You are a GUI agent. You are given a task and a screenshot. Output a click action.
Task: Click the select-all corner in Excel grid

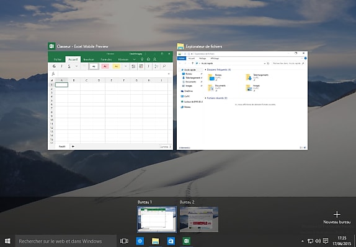pyautogui.click(x=52, y=80)
